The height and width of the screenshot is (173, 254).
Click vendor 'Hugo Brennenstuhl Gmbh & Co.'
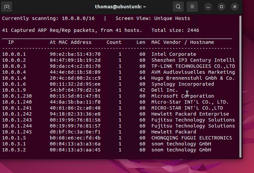193,78
